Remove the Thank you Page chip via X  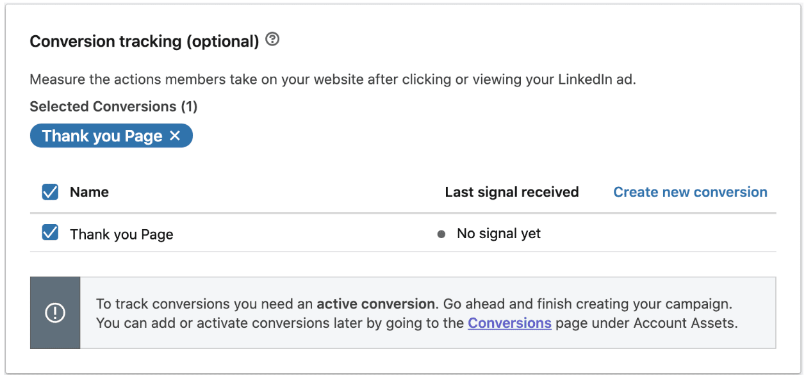[175, 136]
